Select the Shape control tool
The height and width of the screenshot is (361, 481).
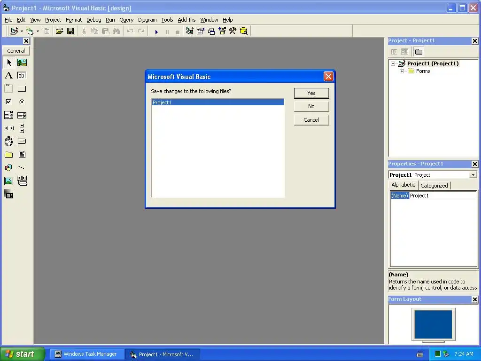coord(9,168)
